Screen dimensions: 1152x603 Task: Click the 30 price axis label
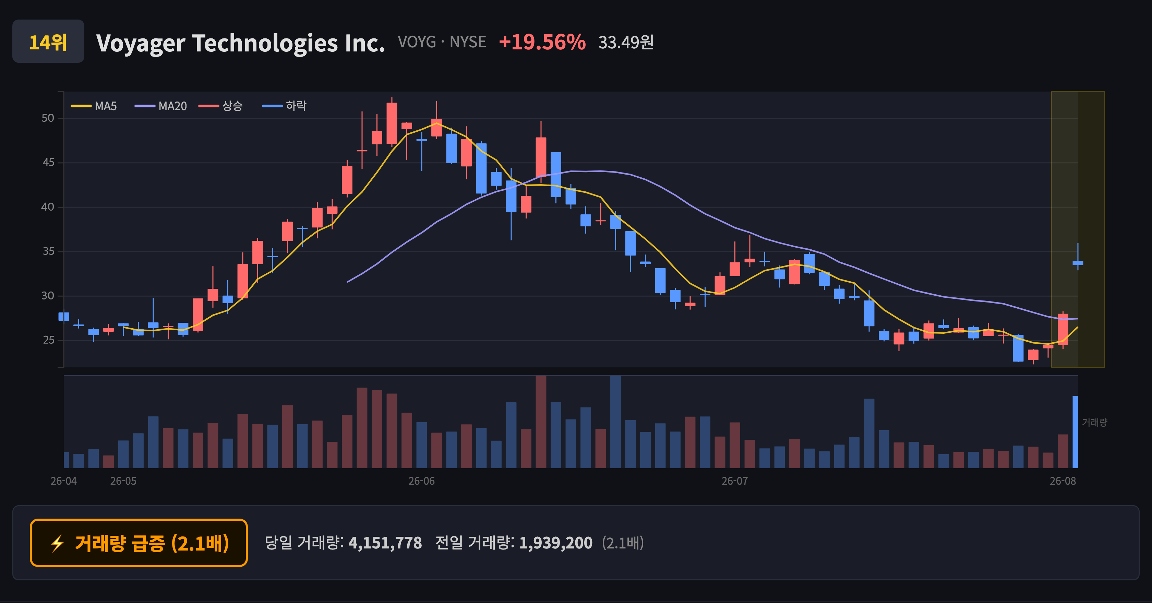(48, 296)
